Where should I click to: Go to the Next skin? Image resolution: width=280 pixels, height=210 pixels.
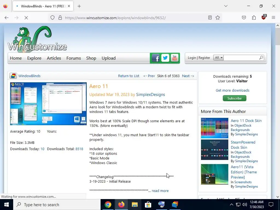[x=188, y=76]
